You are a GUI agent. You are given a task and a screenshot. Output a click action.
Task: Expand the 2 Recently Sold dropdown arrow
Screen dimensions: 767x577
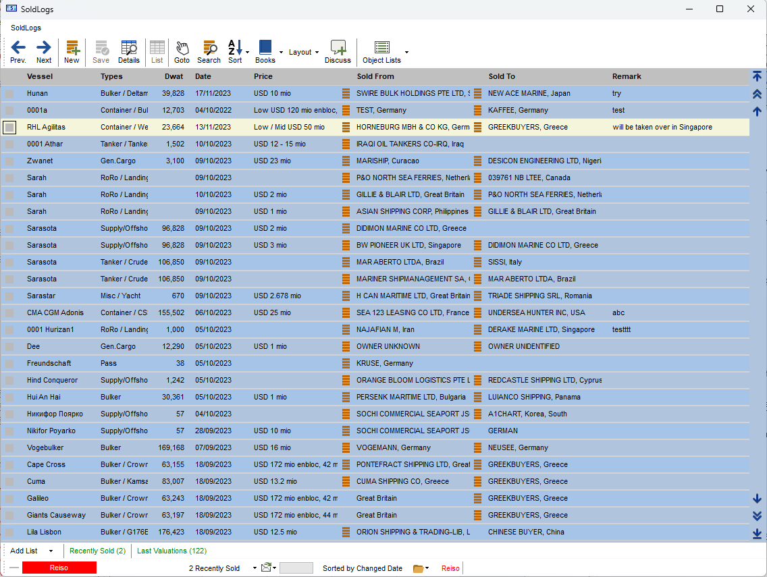pyautogui.click(x=255, y=568)
